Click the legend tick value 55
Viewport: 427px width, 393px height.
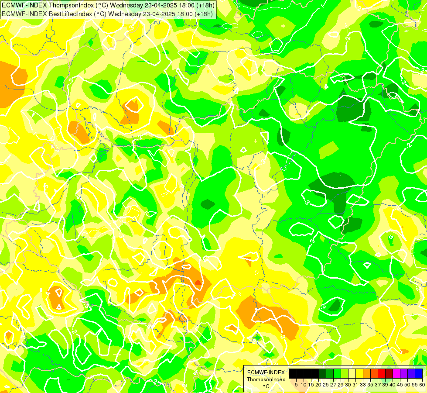[x=415, y=385]
